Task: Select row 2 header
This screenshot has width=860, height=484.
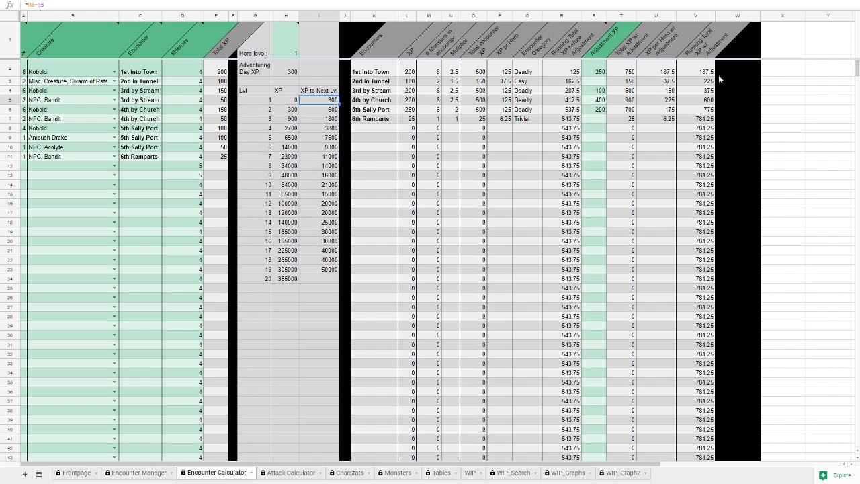Action: 10,68
